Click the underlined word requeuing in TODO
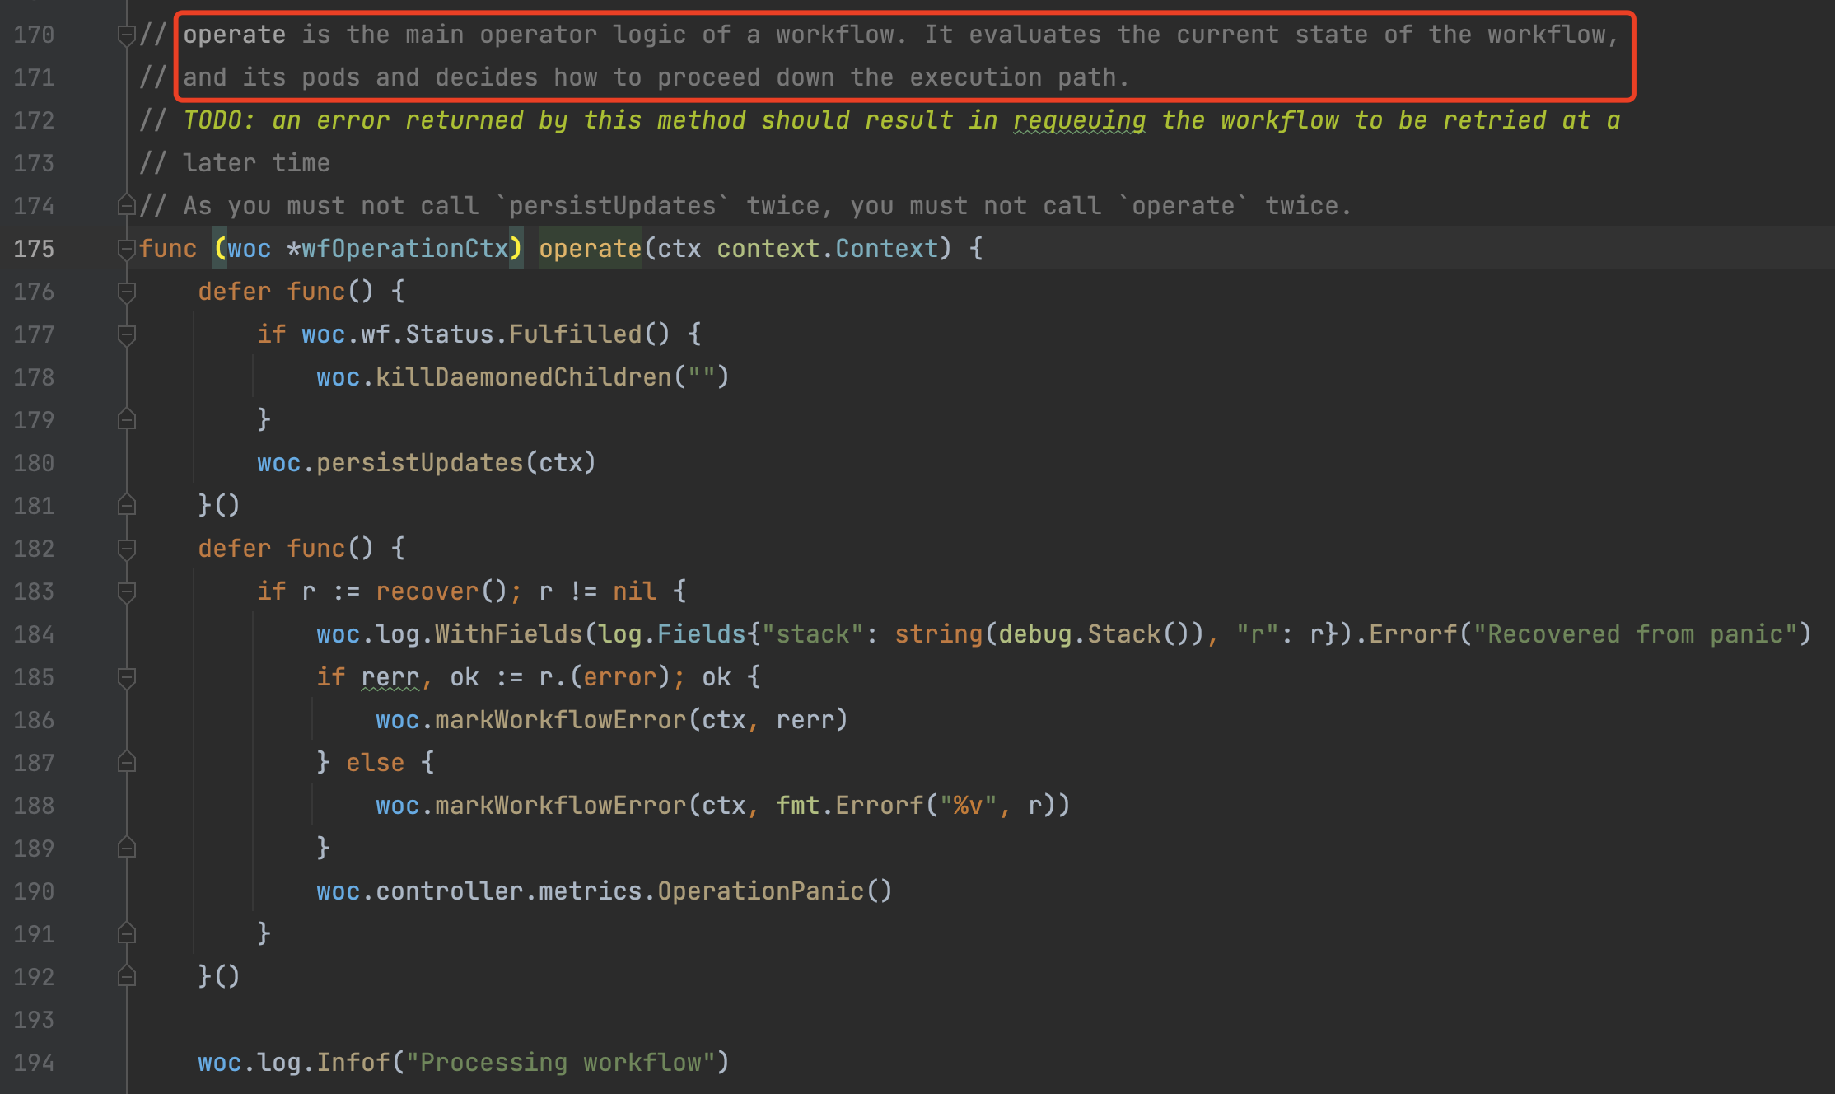This screenshot has height=1094, width=1835. click(x=1079, y=120)
